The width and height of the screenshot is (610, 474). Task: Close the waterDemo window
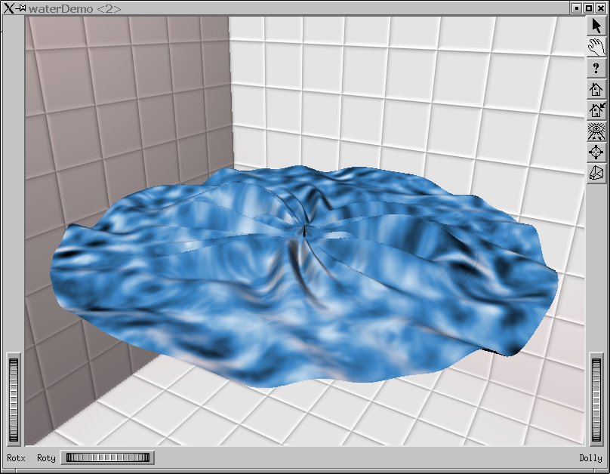tap(601, 8)
